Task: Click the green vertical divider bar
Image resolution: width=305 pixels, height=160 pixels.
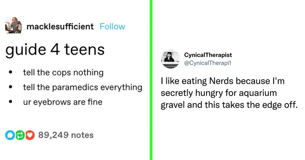Action: [151, 80]
